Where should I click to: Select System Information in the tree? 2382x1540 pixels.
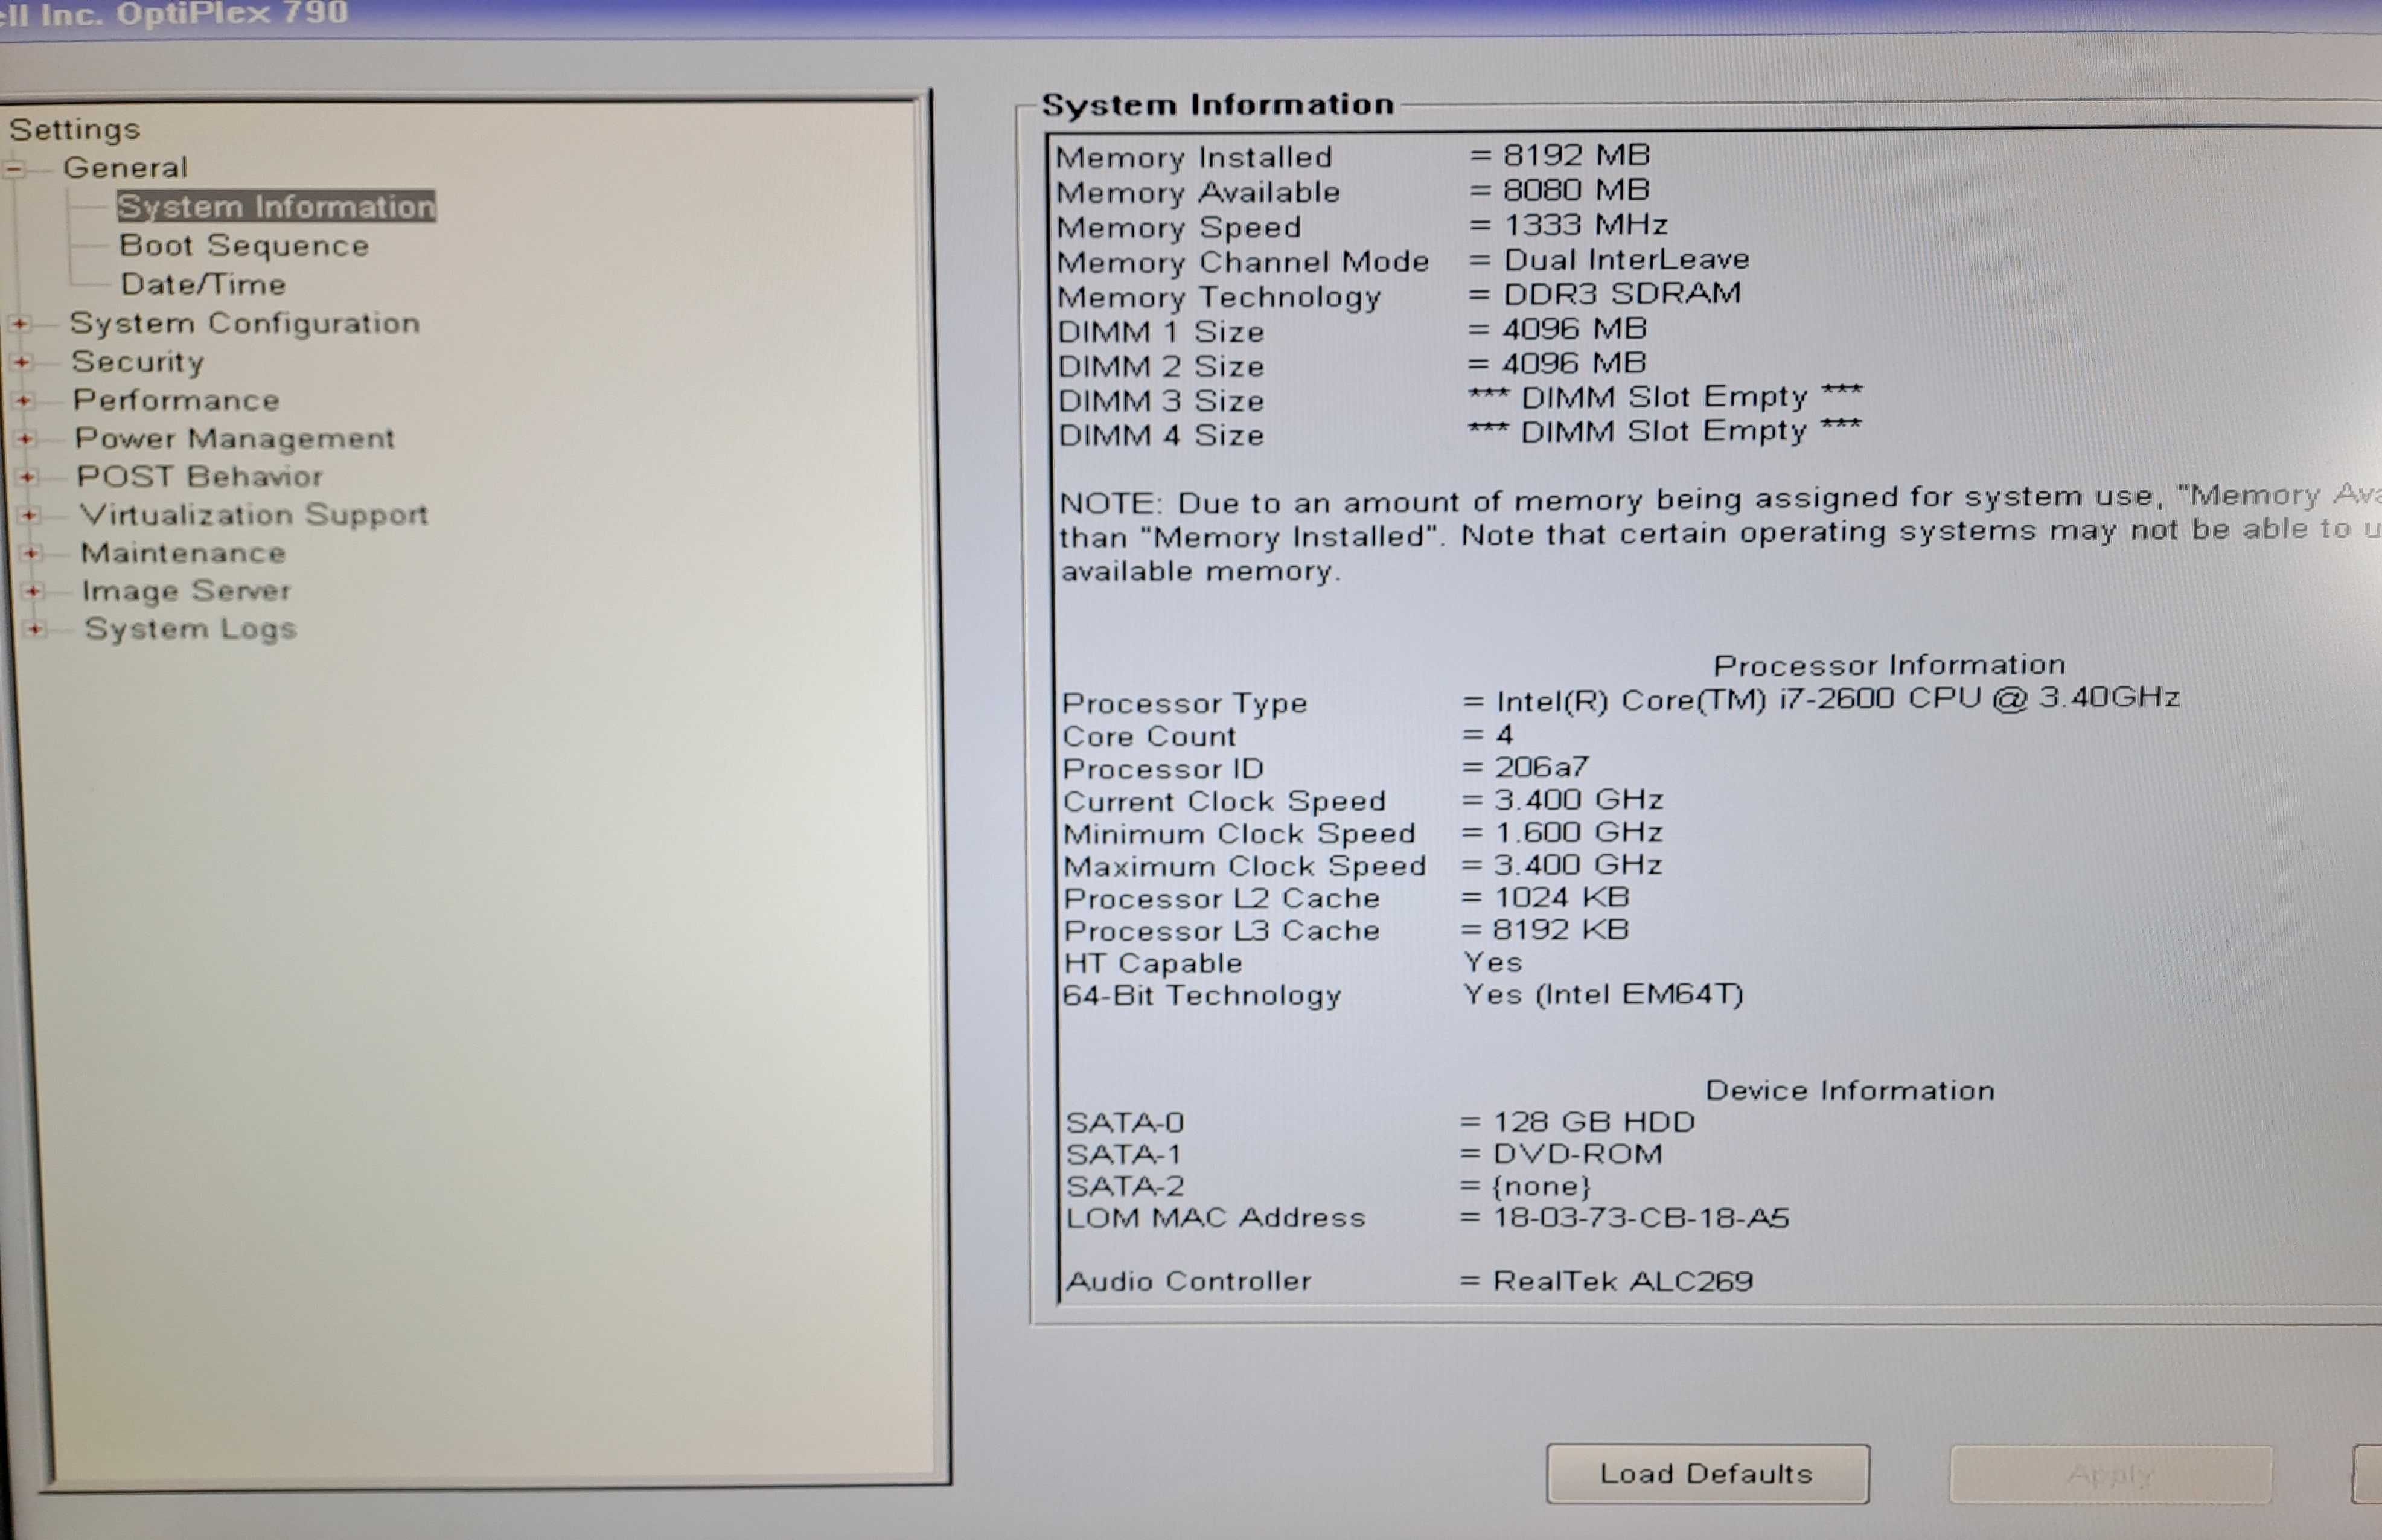[276, 207]
